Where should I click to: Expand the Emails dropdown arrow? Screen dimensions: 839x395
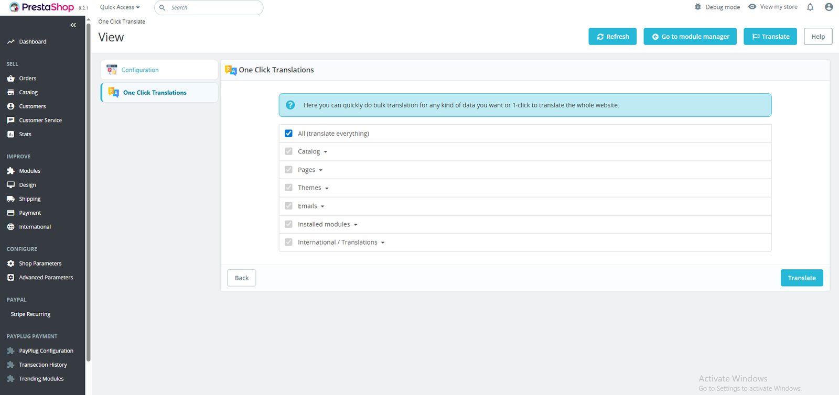(x=322, y=206)
